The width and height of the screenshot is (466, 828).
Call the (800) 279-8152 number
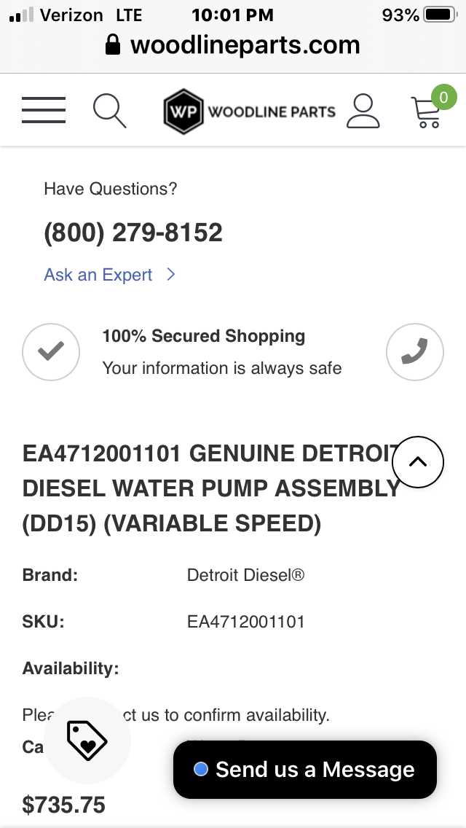pos(133,233)
